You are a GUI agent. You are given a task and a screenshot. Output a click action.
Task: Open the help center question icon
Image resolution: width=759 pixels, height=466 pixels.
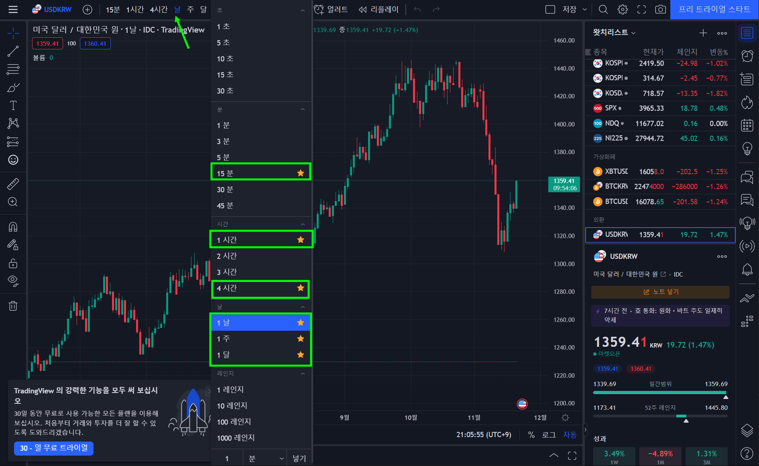coord(747,454)
